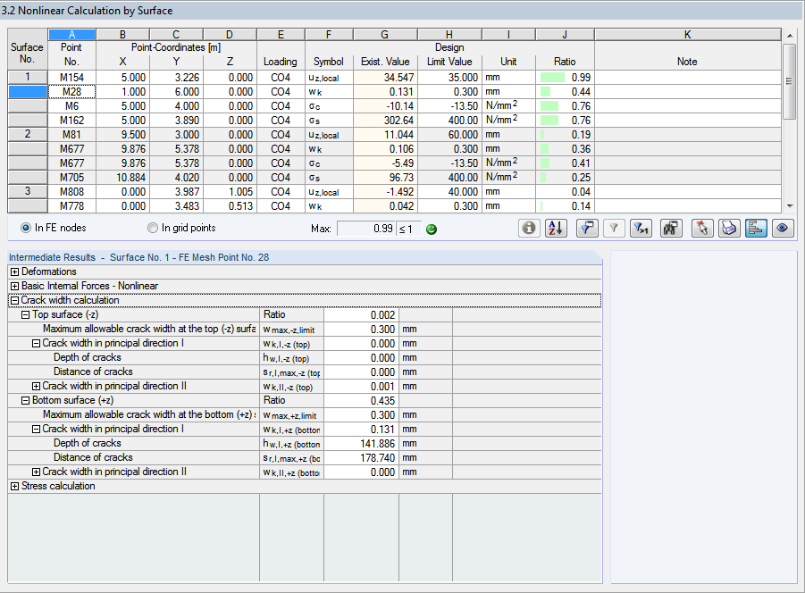The width and height of the screenshot is (805, 593).
Task: Print the table using the printer icon
Action: [x=729, y=228]
